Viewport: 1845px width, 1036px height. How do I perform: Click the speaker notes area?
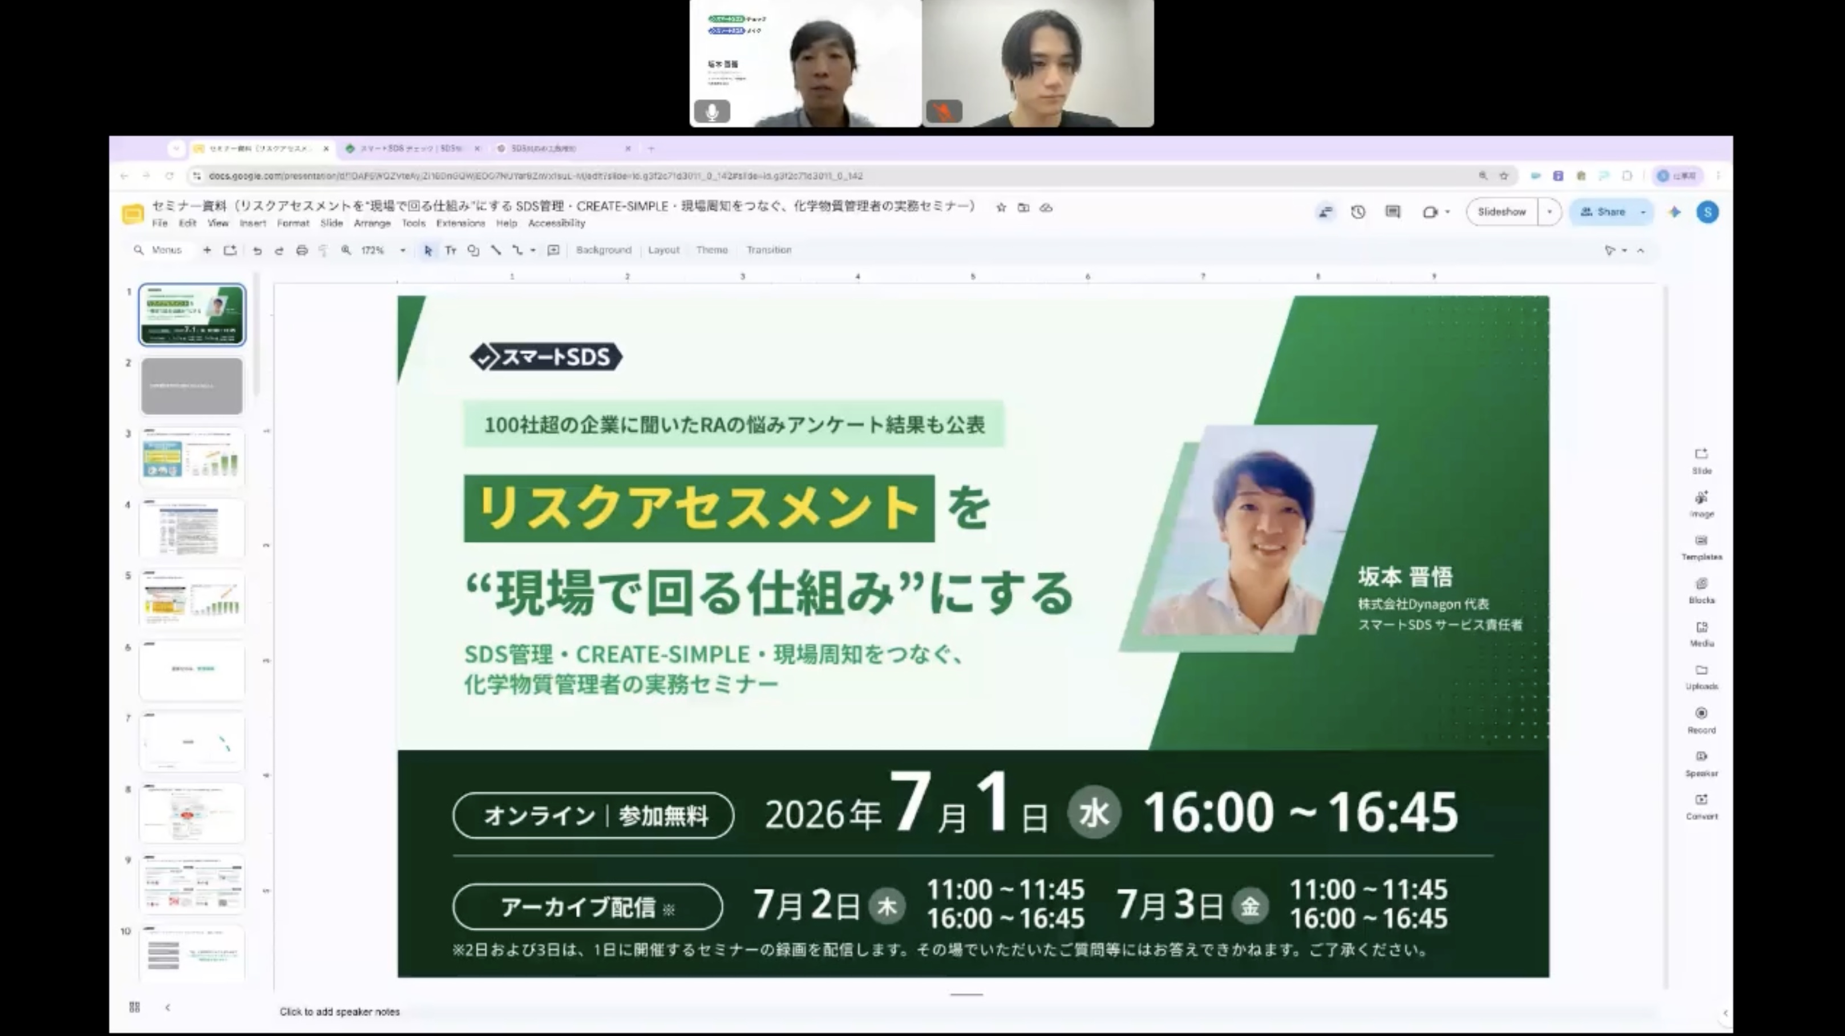[967, 1011]
